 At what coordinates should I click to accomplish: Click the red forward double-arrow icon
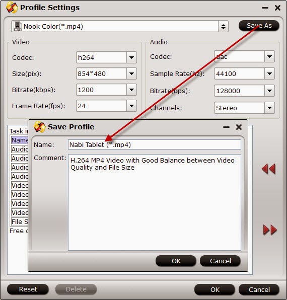(270, 230)
